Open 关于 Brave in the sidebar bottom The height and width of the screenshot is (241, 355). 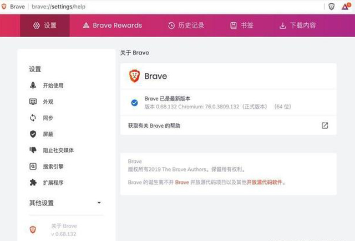tap(64, 230)
